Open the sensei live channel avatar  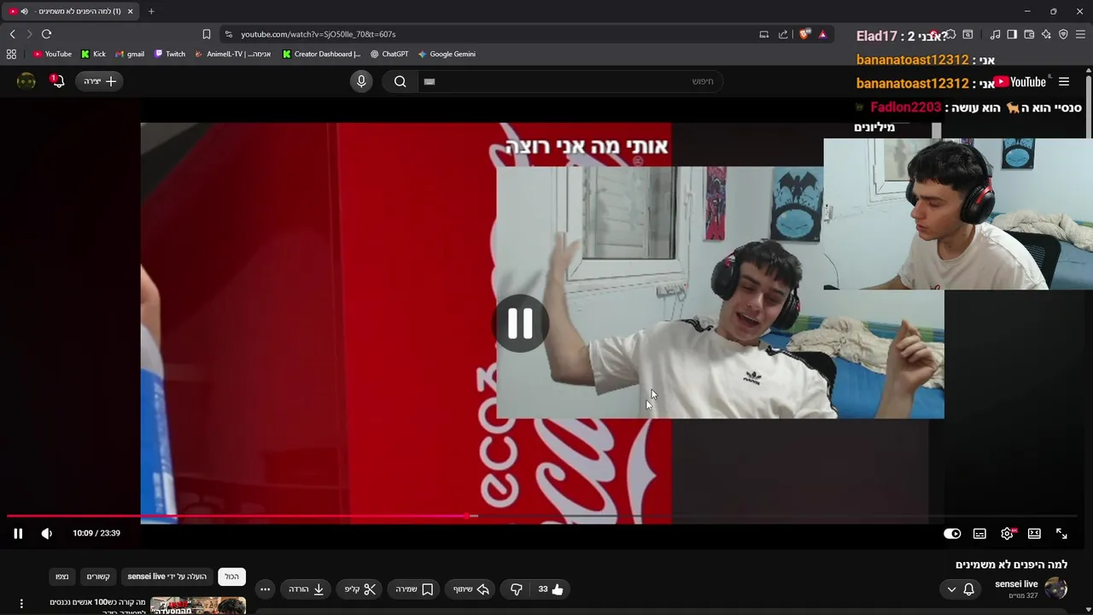pyautogui.click(x=1056, y=589)
